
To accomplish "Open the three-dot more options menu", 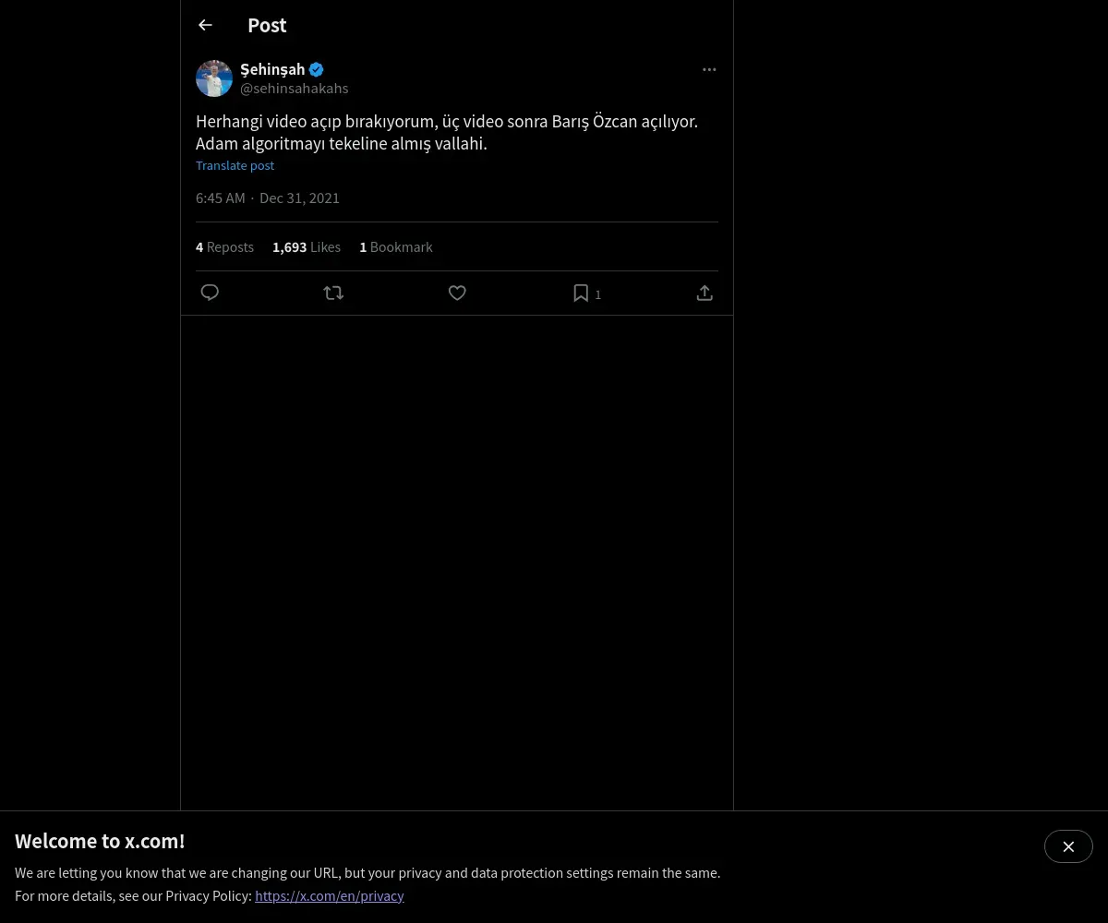I will (x=709, y=69).
